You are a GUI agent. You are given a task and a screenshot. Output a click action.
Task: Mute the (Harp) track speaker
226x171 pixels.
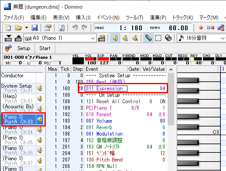(40, 98)
